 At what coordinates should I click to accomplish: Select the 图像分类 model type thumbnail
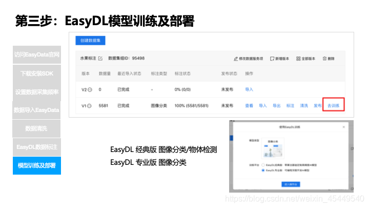pyautogui.click(x=273, y=148)
